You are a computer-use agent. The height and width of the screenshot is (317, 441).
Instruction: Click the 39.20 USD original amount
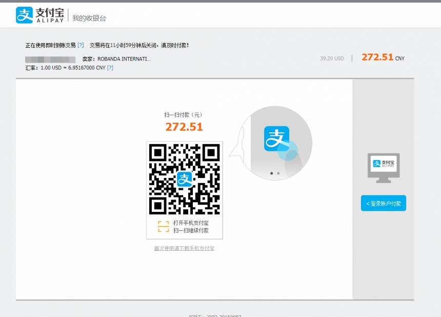coord(332,58)
